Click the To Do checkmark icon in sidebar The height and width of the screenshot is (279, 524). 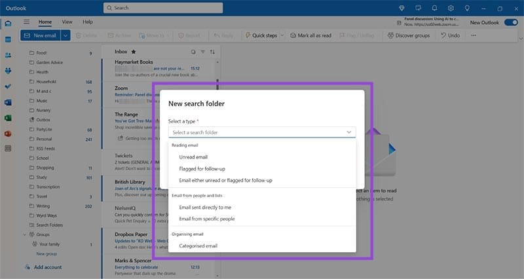click(x=8, y=86)
